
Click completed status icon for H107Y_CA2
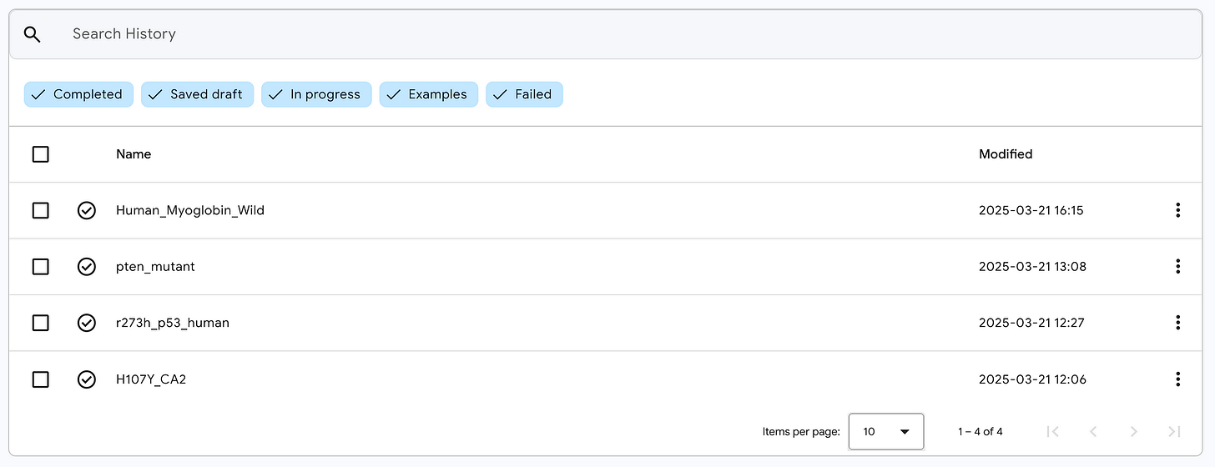(x=87, y=379)
